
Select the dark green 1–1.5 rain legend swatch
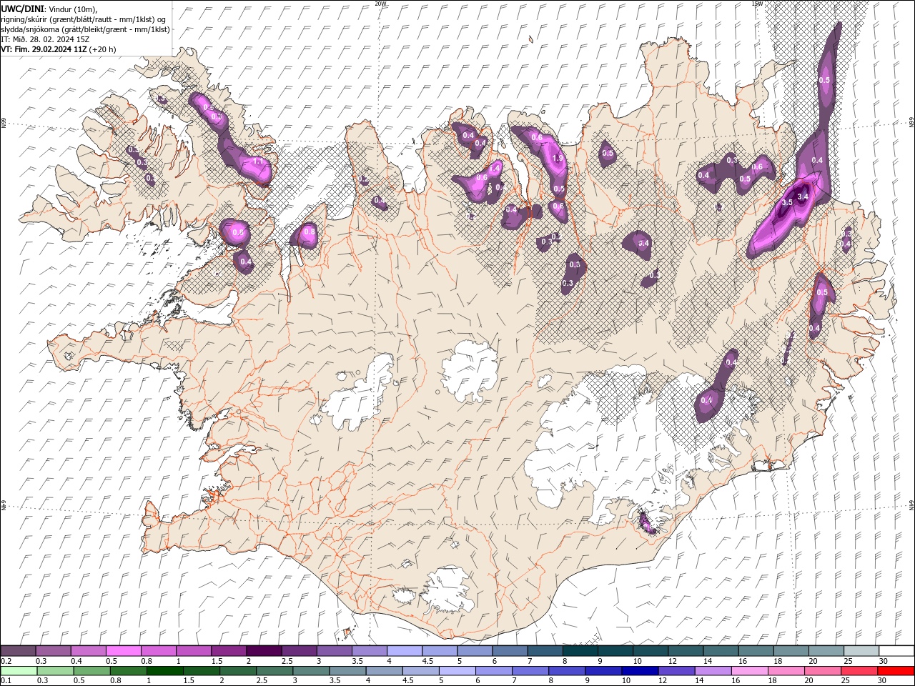pos(164,671)
